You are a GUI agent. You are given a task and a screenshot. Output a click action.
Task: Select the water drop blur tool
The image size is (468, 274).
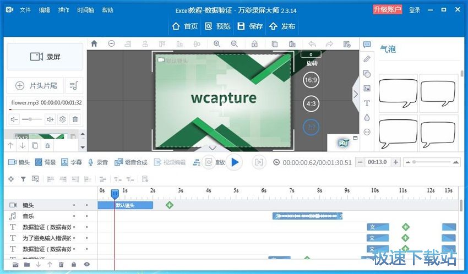click(x=367, y=118)
